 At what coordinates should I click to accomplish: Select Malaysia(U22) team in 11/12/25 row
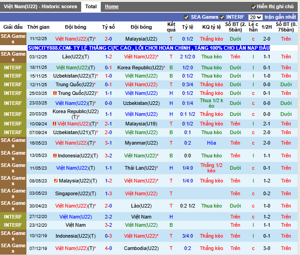coord(141,39)
